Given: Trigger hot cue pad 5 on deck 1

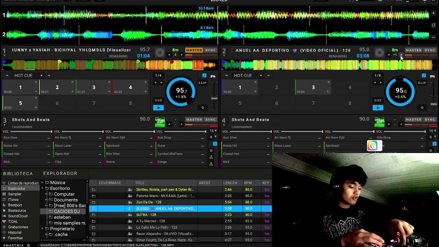Looking at the screenshot, I should (20, 103).
